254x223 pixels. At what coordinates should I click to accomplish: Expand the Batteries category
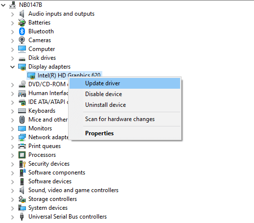[x=12, y=23]
